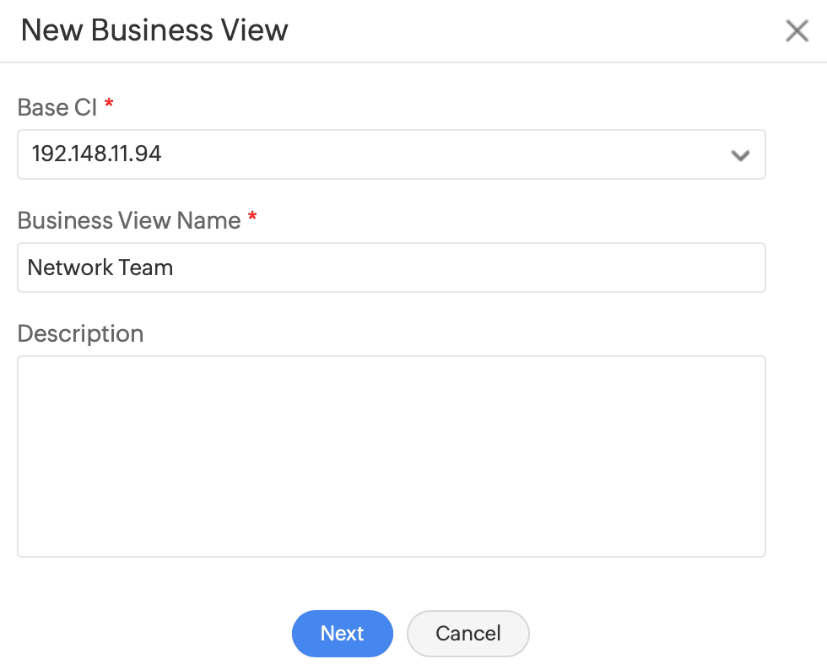
Task: Cancel the business view creation
Action: point(468,634)
